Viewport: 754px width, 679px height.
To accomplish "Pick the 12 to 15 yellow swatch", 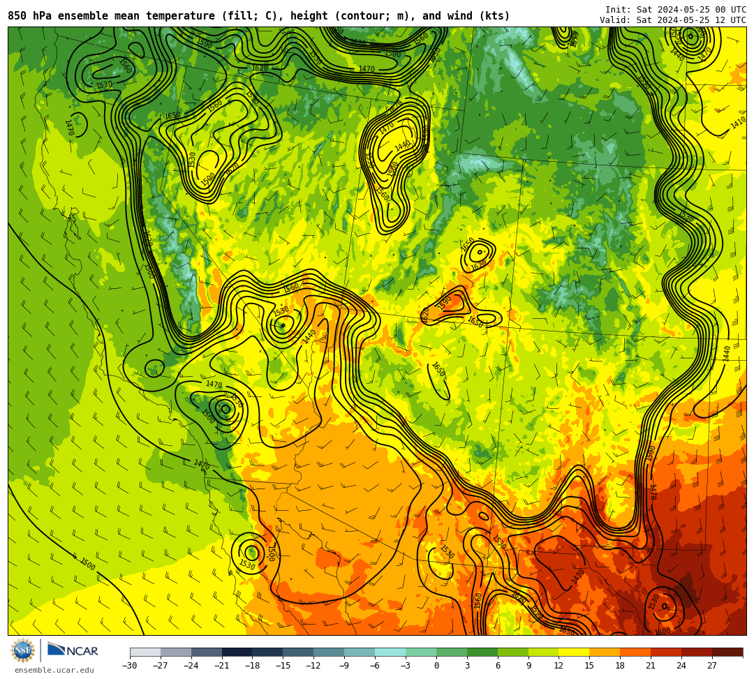I will pyautogui.click(x=575, y=652).
